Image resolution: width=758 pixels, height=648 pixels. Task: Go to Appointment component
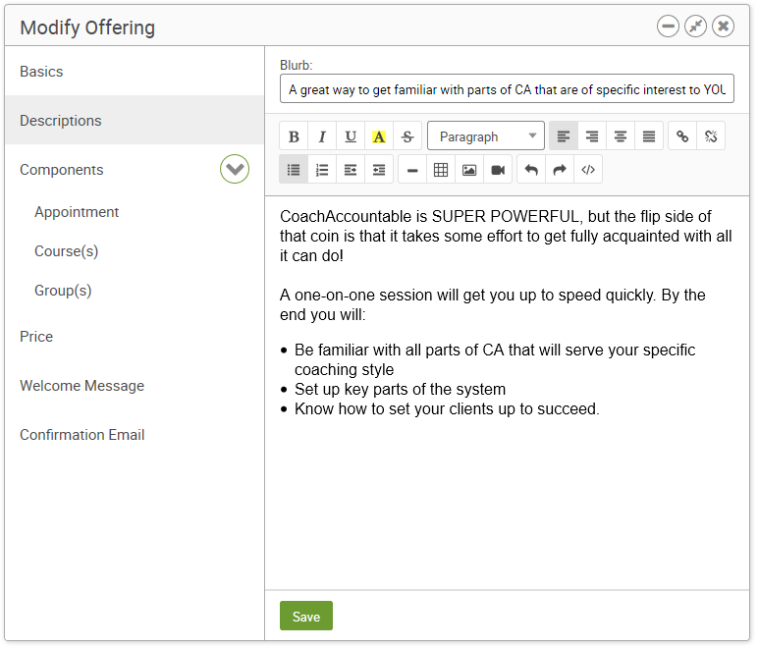click(77, 212)
